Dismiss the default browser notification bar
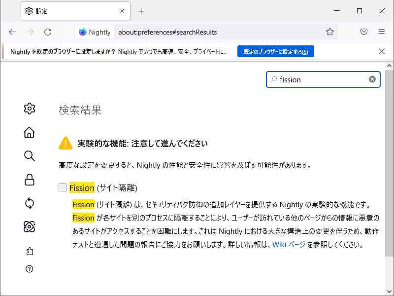 point(382,51)
